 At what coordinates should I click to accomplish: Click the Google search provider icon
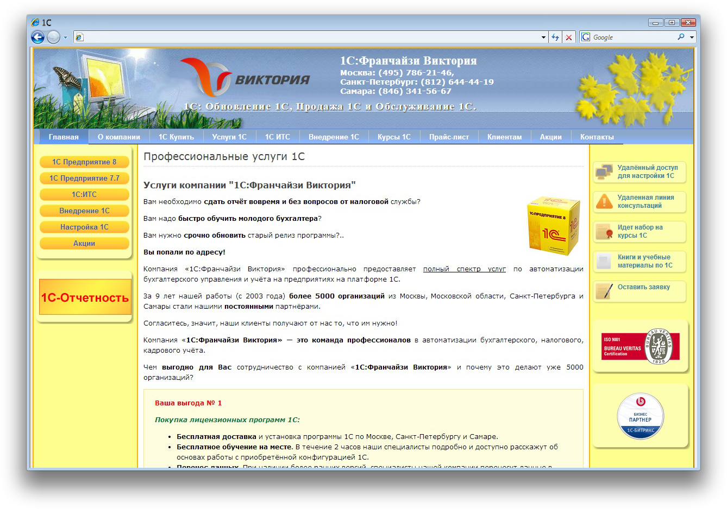[586, 37]
